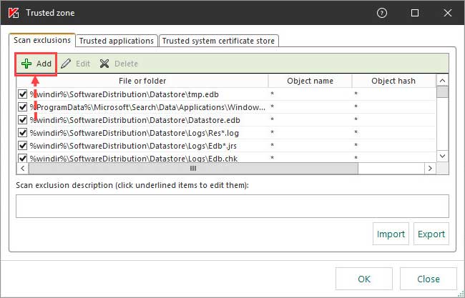Click the list's scroll up arrow
465x298 pixels.
442,81
